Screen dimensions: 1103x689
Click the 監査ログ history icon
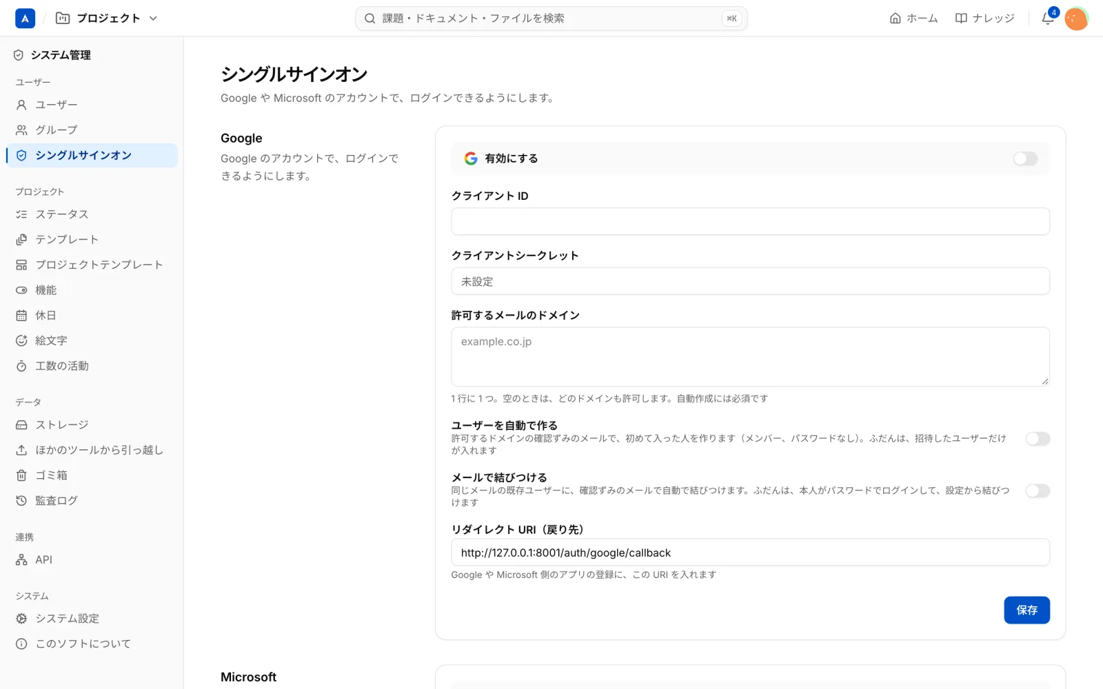21,501
